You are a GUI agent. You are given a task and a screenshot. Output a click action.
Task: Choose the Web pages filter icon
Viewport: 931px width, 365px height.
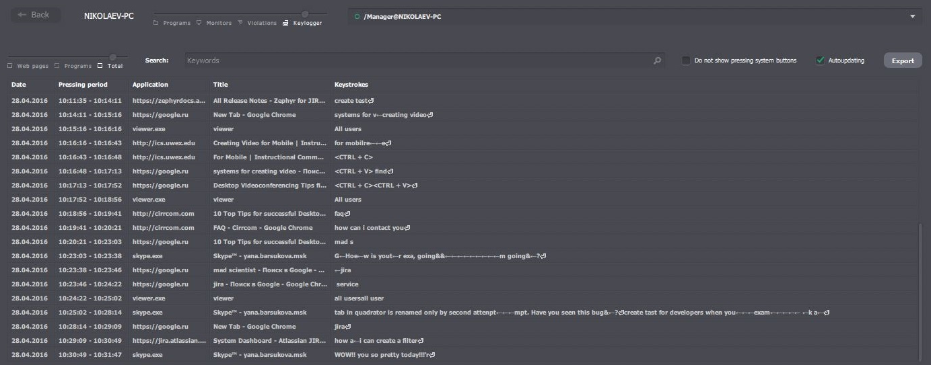coord(10,66)
